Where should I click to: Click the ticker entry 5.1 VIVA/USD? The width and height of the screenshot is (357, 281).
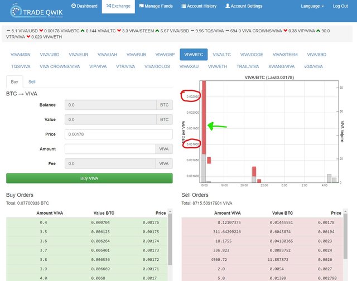[x=22, y=31]
